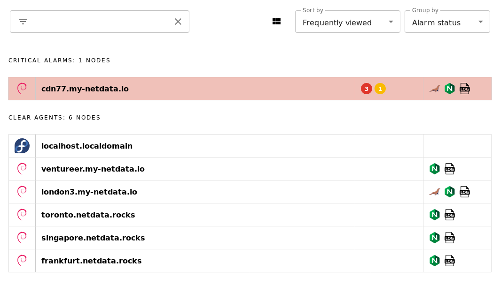The image size is (500, 285).
Task: Open cdn77.my-netdata.io node
Action: coord(85,89)
